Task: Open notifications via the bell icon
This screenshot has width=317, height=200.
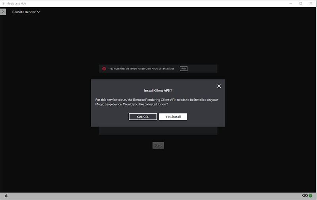Action: pos(6,196)
